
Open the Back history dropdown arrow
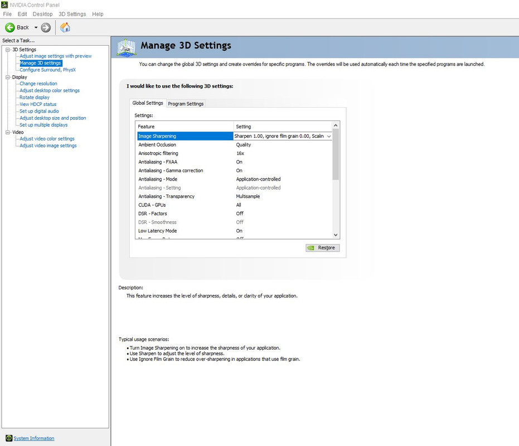[36, 27]
